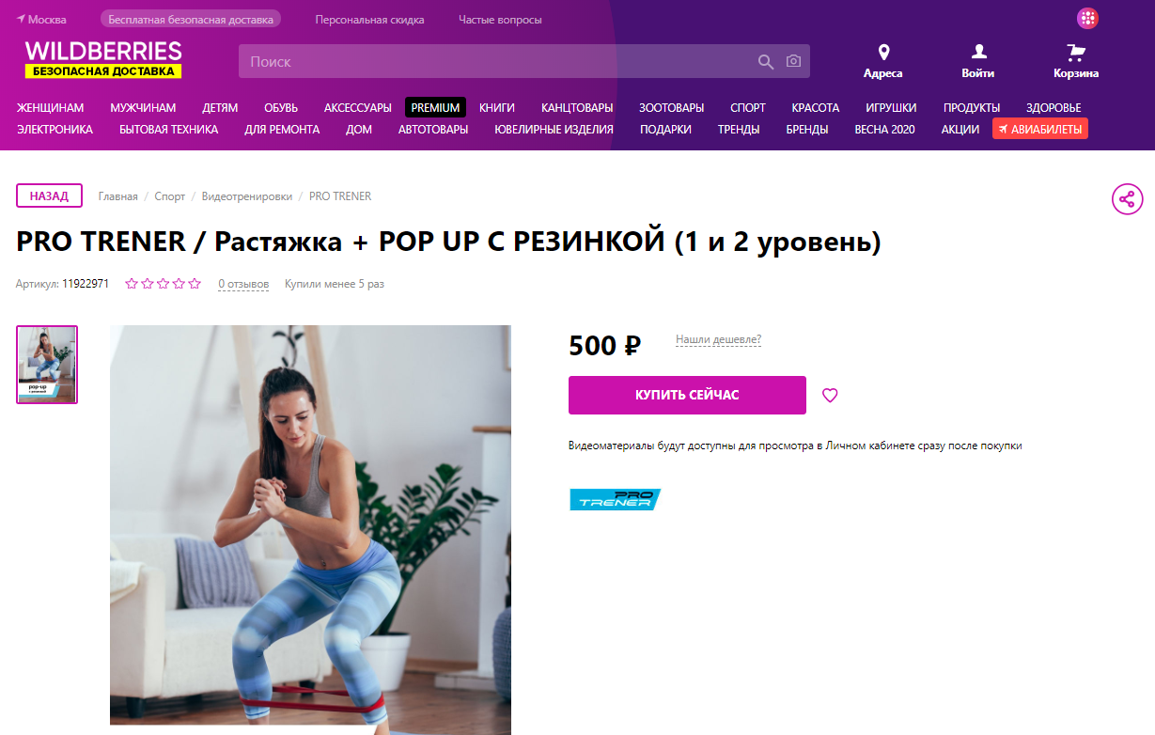Click the search magnifier icon
Screen dimensions: 1155x735
766,62
